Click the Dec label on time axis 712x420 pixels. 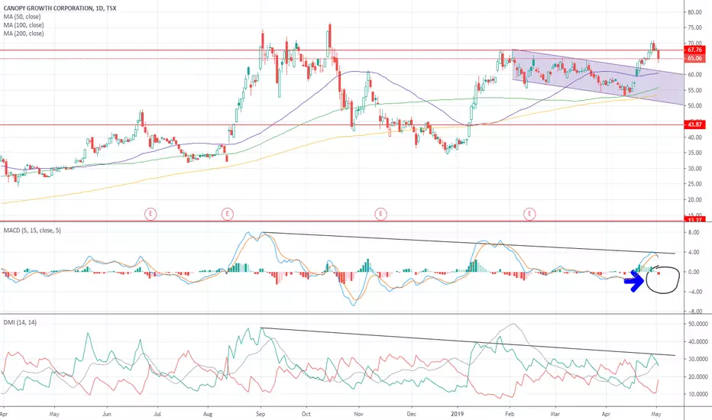[412, 414]
